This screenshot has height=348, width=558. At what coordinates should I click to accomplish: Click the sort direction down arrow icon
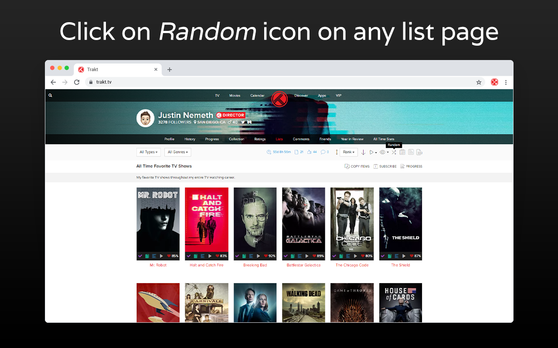pos(363,152)
